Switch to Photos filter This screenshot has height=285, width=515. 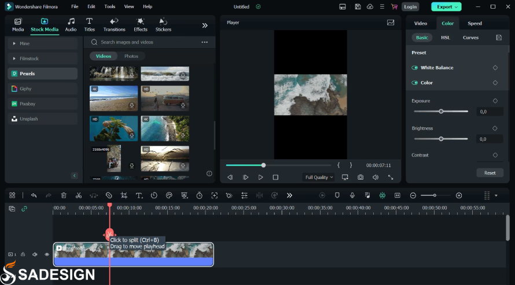click(x=131, y=56)
